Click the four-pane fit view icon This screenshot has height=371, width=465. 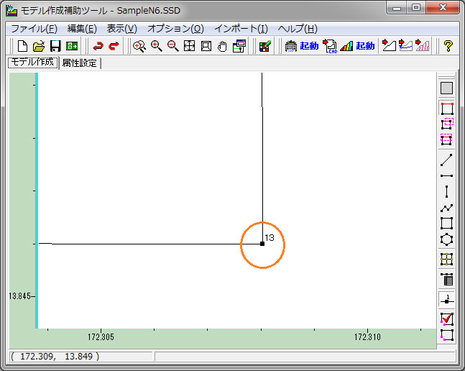click(189, 46)
